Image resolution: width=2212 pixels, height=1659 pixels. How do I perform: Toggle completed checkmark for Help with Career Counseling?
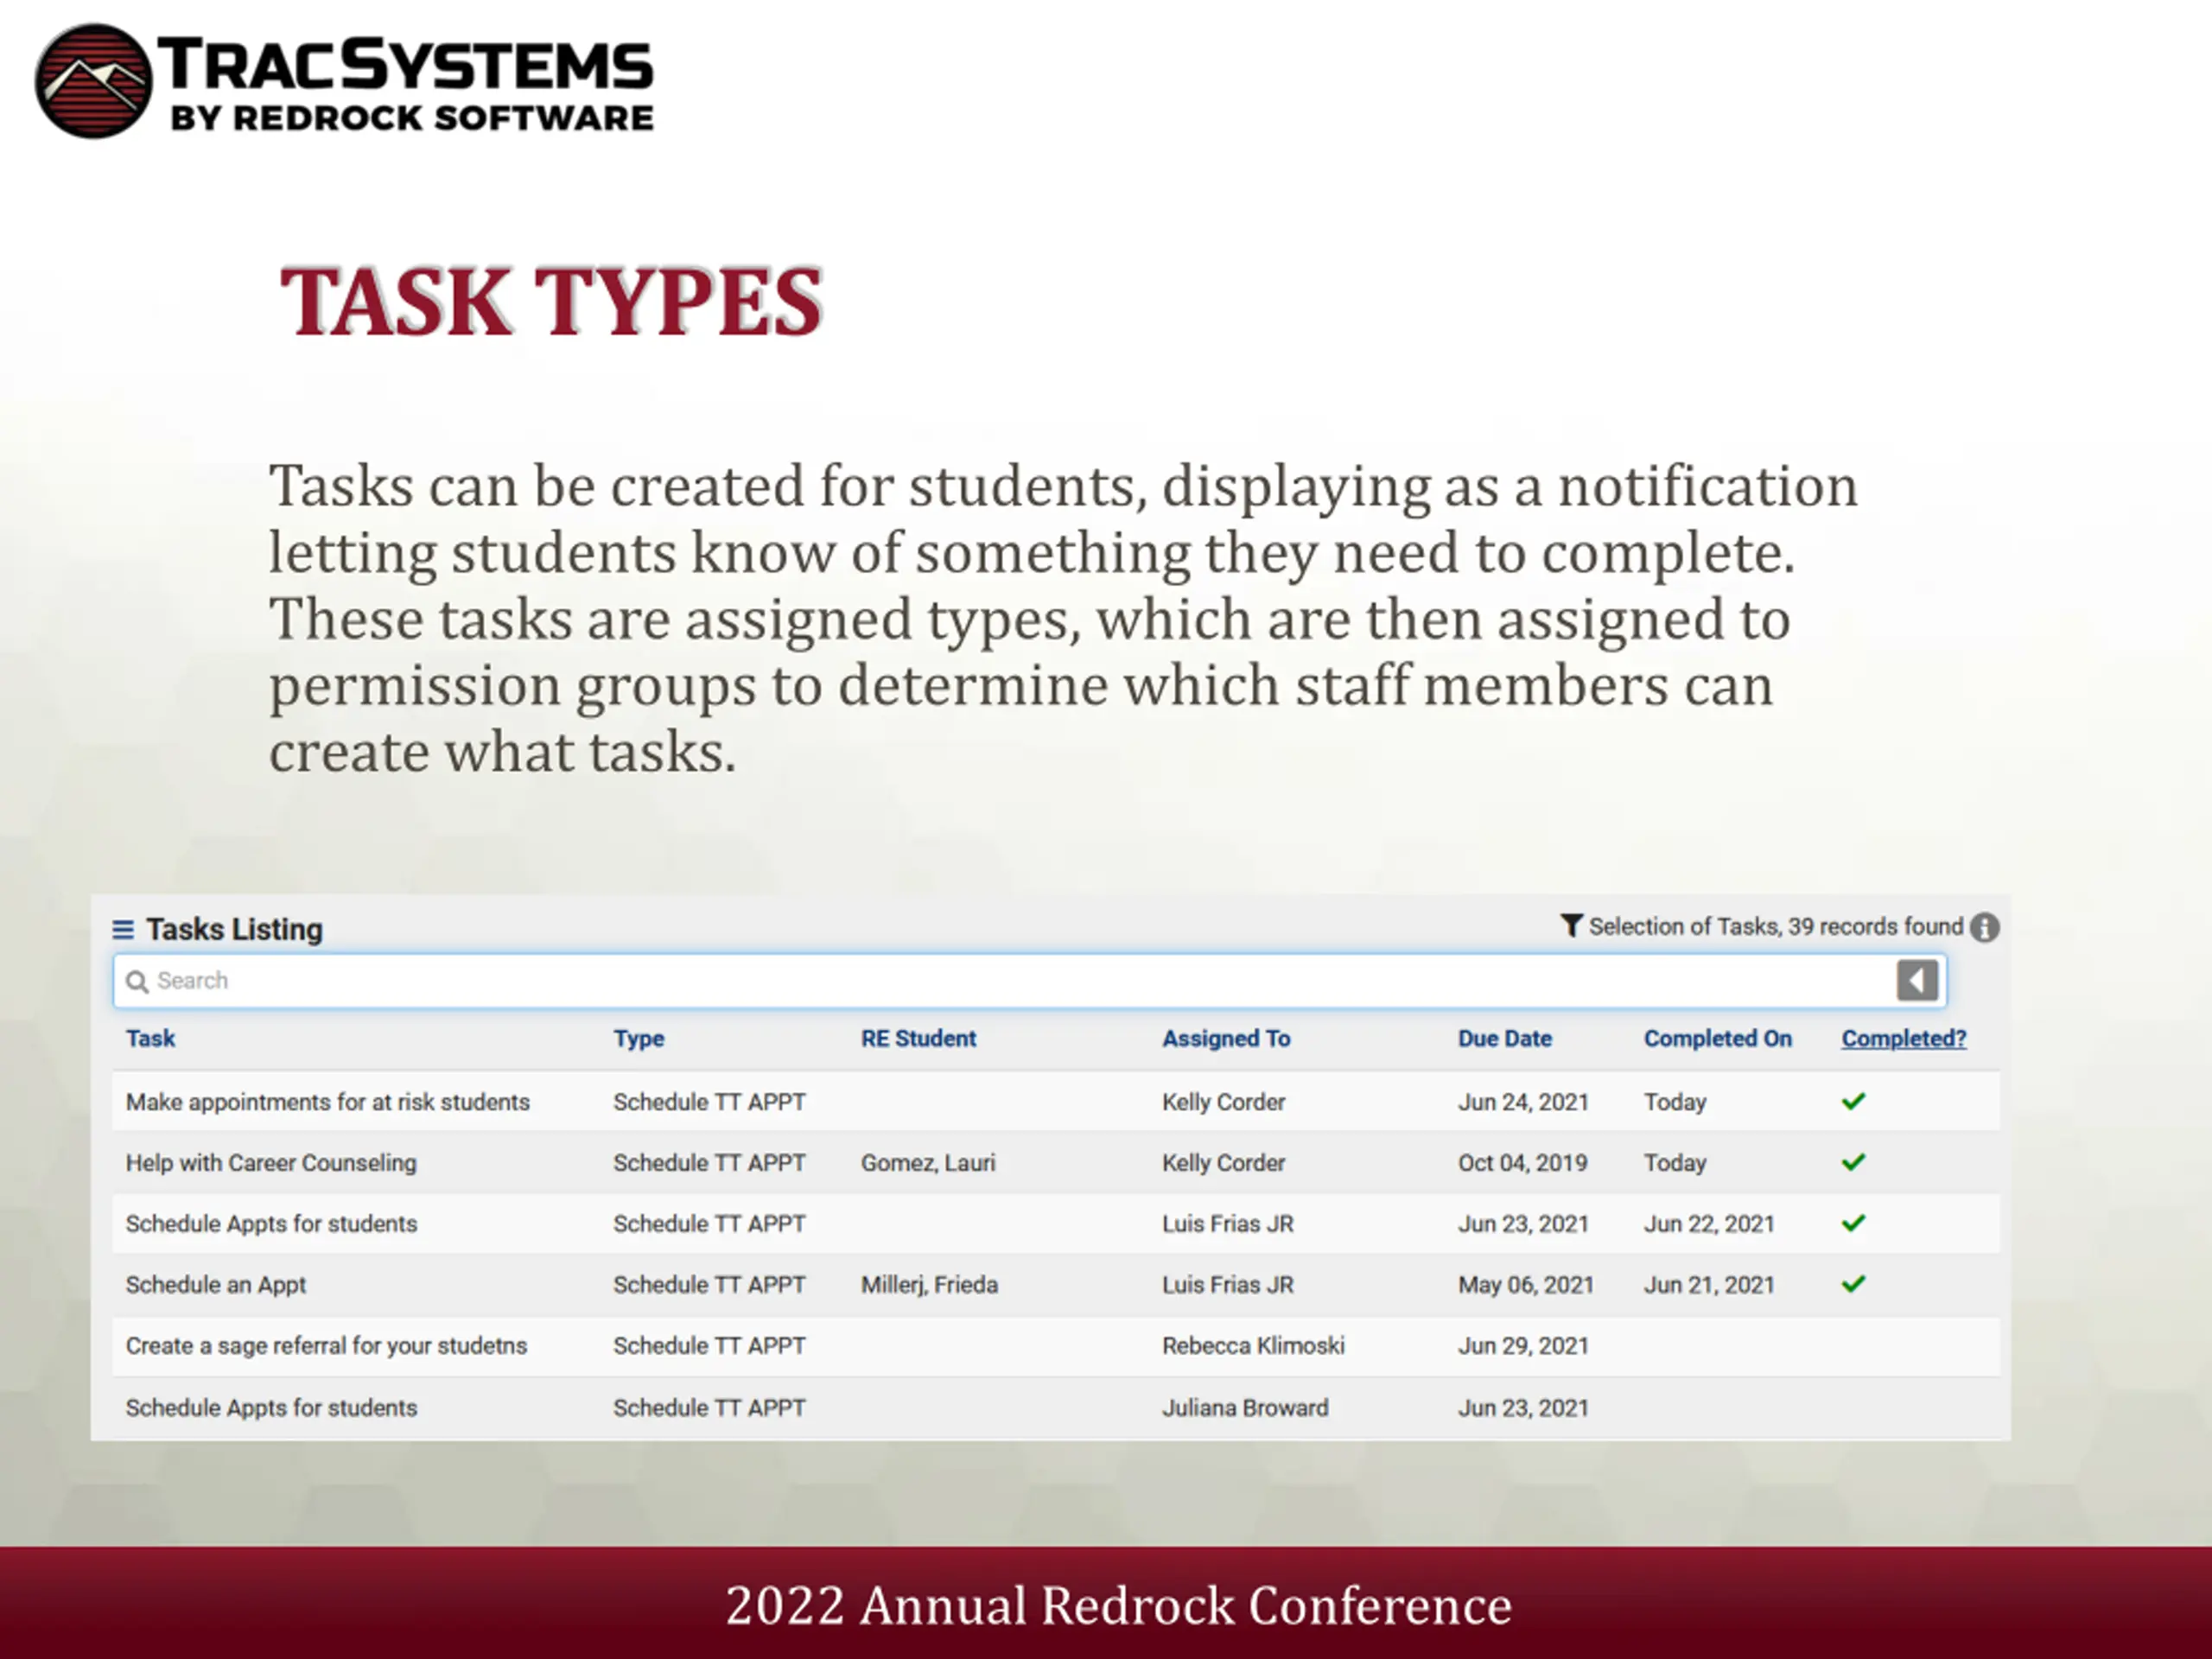tap(1853, 1163)
